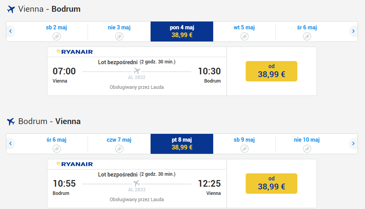Click the no-flight icon under sb 2 maj
This screenshot has height=209, width=365.
(x=57, y=36)
